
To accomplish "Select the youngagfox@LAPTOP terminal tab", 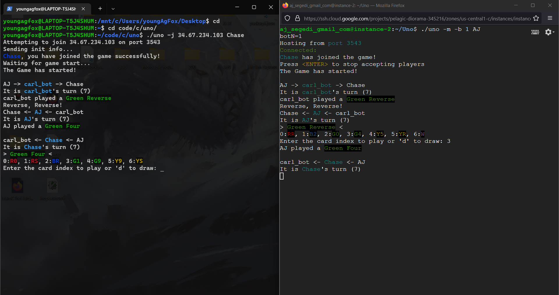I will coord(47,9).
